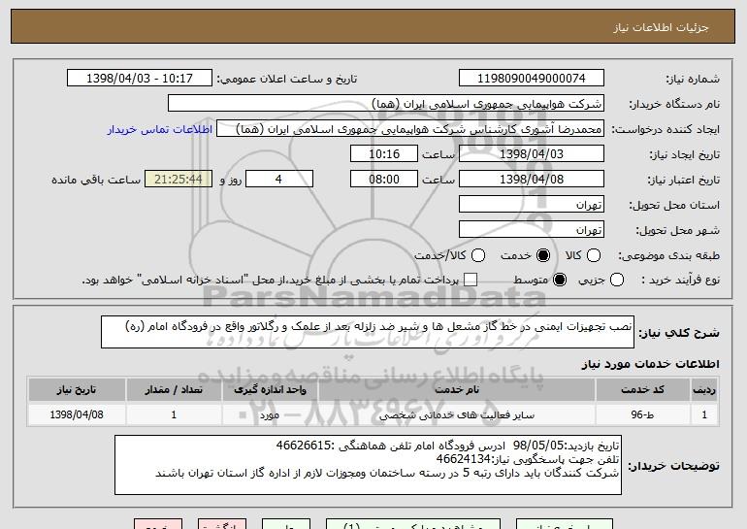Click the attached documents button showing (1)
Screen dimensions: 747x529
[x=413, y=524]
